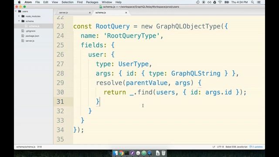Open the View menu

click(55, 2)
